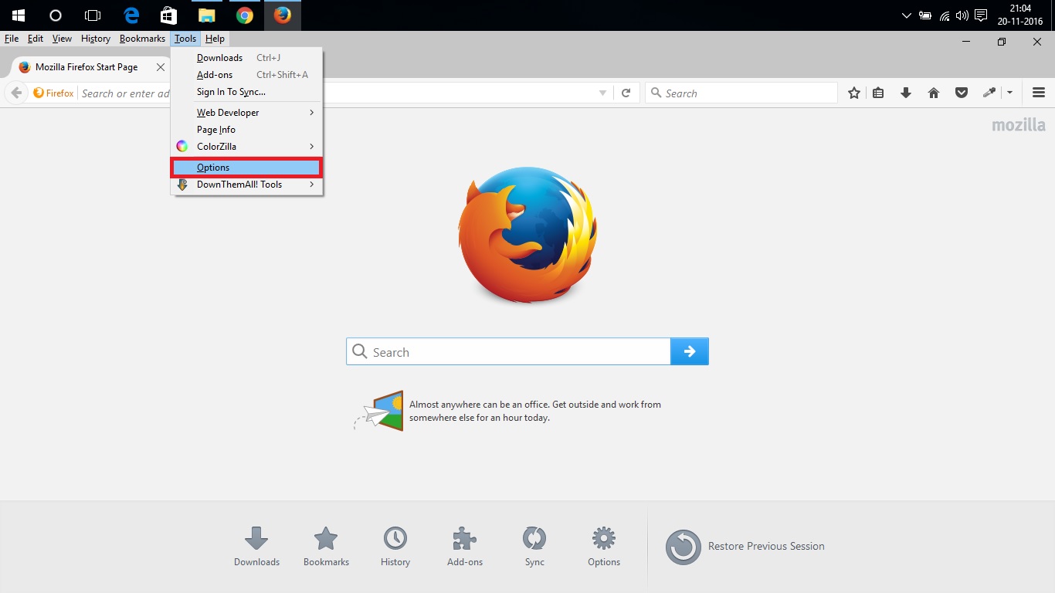Open Options gear on the start page
The width and height of the screenshot is (1055, 593).
(604, 547)
